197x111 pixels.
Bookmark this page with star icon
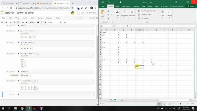pyautogui.click(x=73, y=8)
